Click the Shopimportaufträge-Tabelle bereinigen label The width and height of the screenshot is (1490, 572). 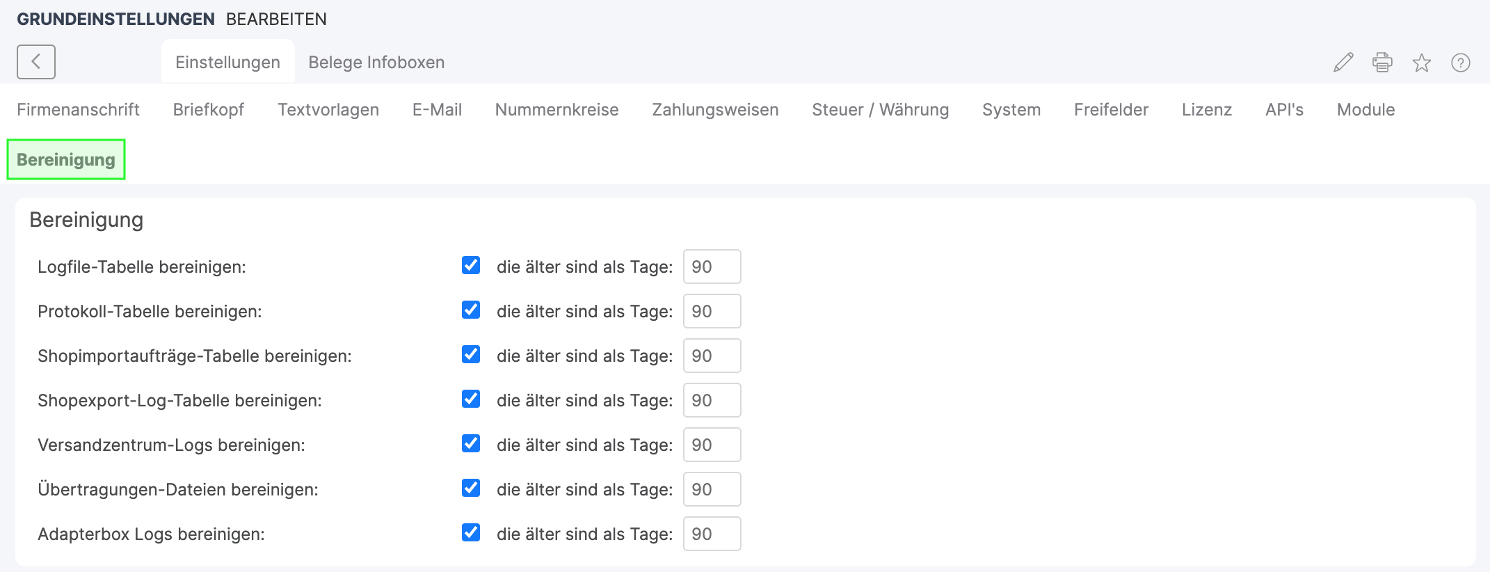(x=195, y=356)
